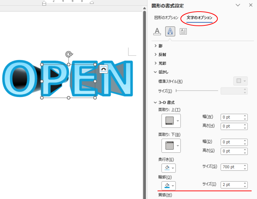This screenshot has height=199, width=257.
Task: Decrease top bevel 高さ(H) stepper
Action: [x=245, y=128]
